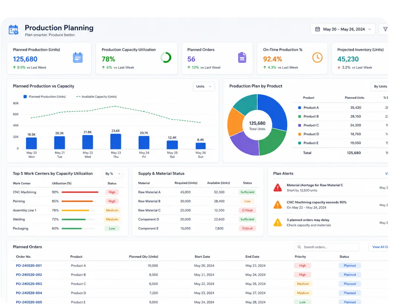Click the Start Date column header
416x304 pixels.
pyautogui.click(x=202, y=257)
